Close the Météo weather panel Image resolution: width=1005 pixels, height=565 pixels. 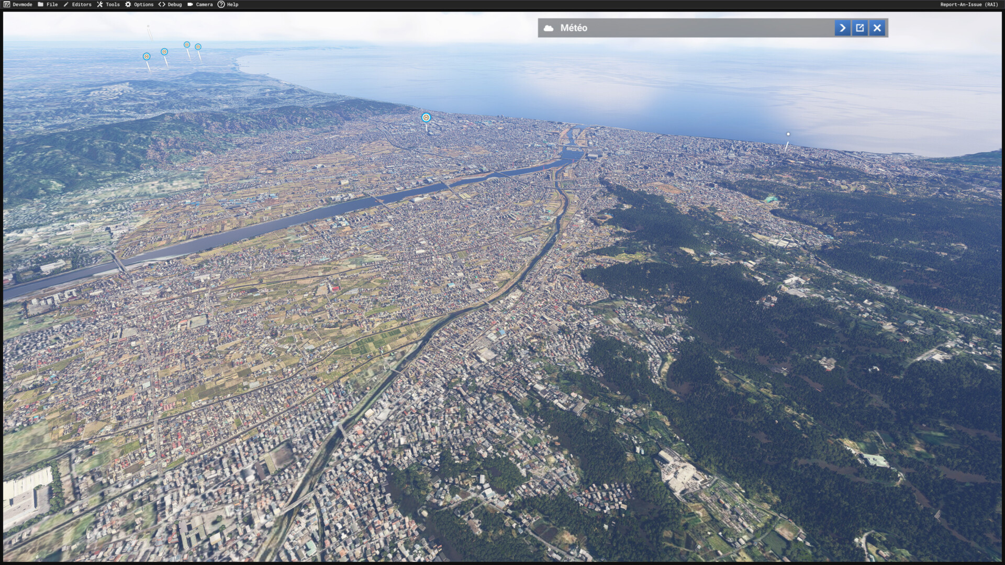[877, 28]
